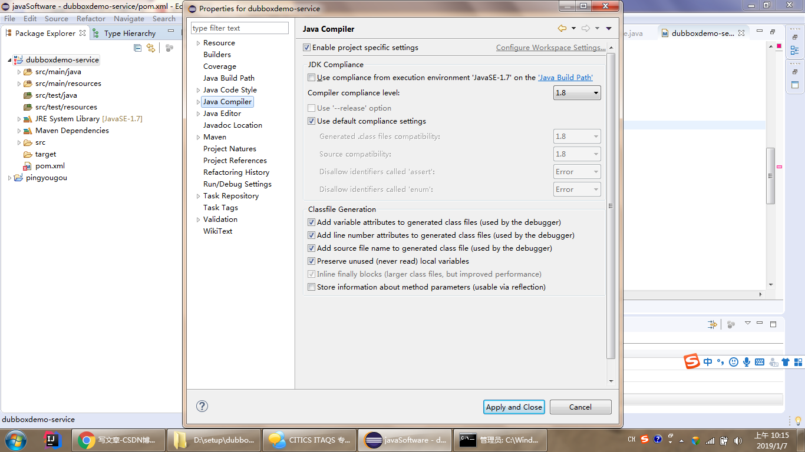This screenshot has width=805, height=452.
Task: Click the Apply and Close button
Action: [513, 407]
